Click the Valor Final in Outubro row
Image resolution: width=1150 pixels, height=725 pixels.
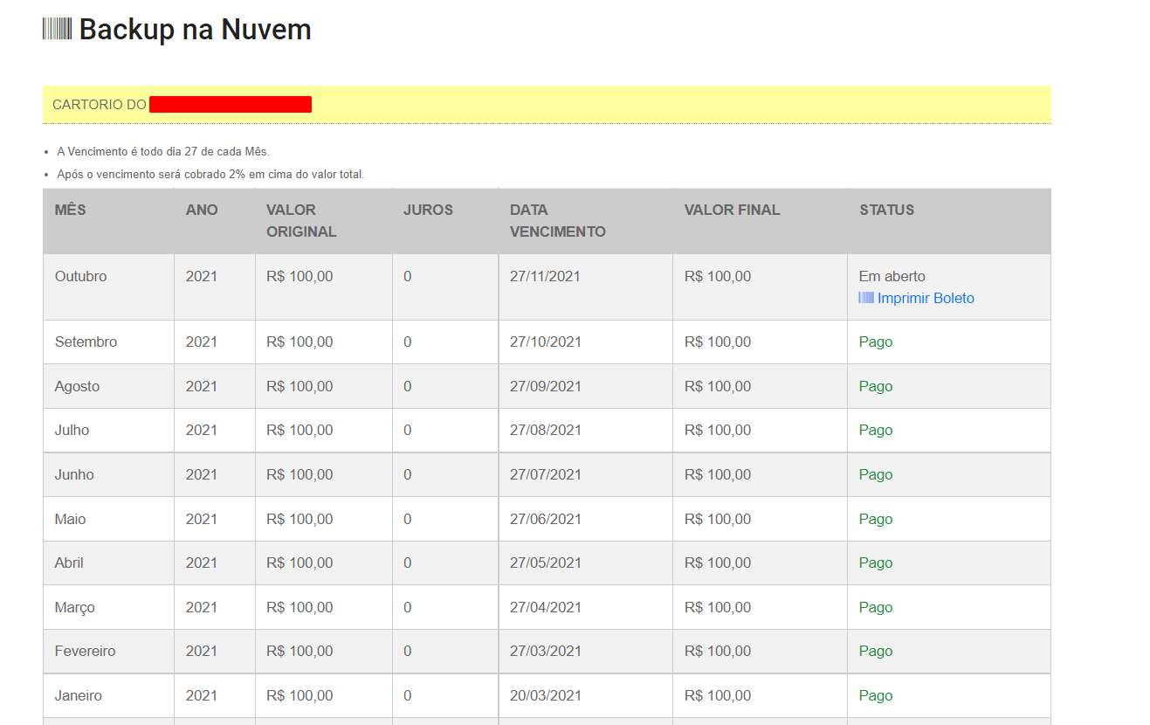[718, 276]
